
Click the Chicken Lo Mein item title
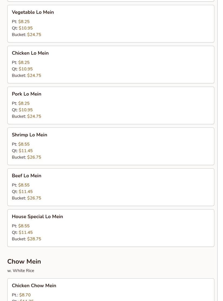pyautogui.click(x=30, y=53)
